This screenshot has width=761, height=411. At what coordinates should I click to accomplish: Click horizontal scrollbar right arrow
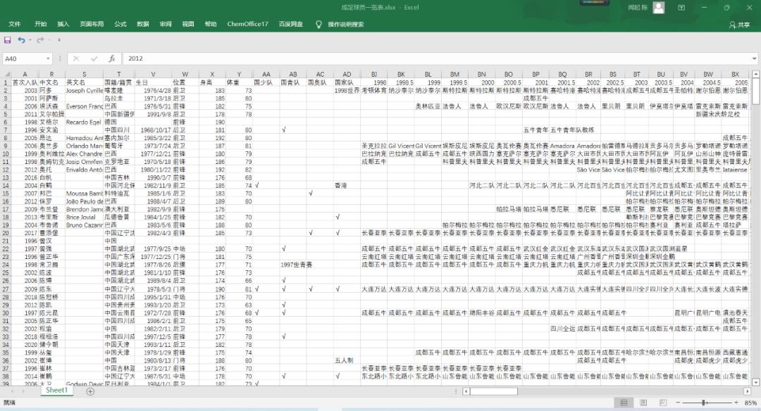[x=748, y=391]
